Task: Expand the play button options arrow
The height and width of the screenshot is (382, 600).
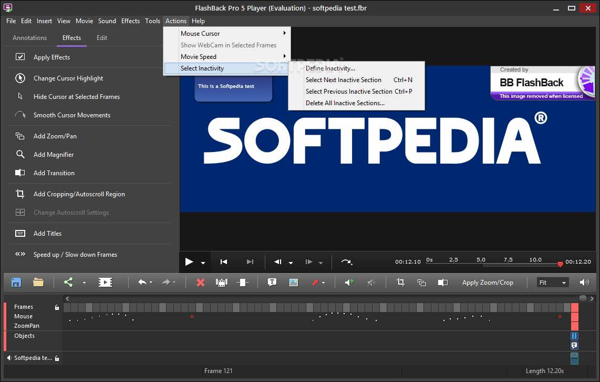Action: tap(203, 263)
